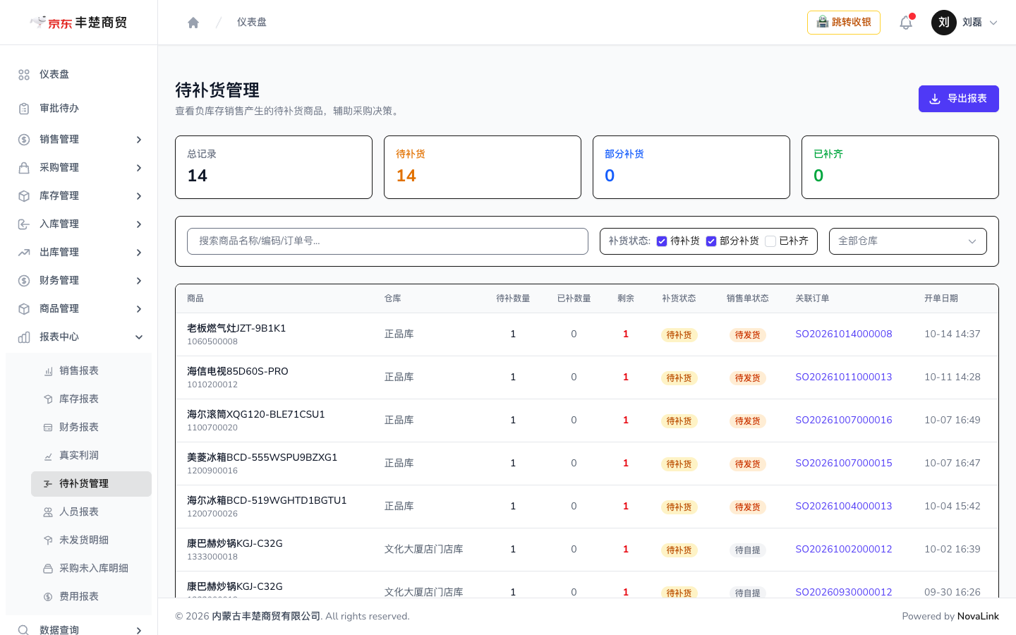Viewport: 1016px width, 635px height.
Task: Open 财务管理 in the sidebar
Action: [x=79, y=281]
